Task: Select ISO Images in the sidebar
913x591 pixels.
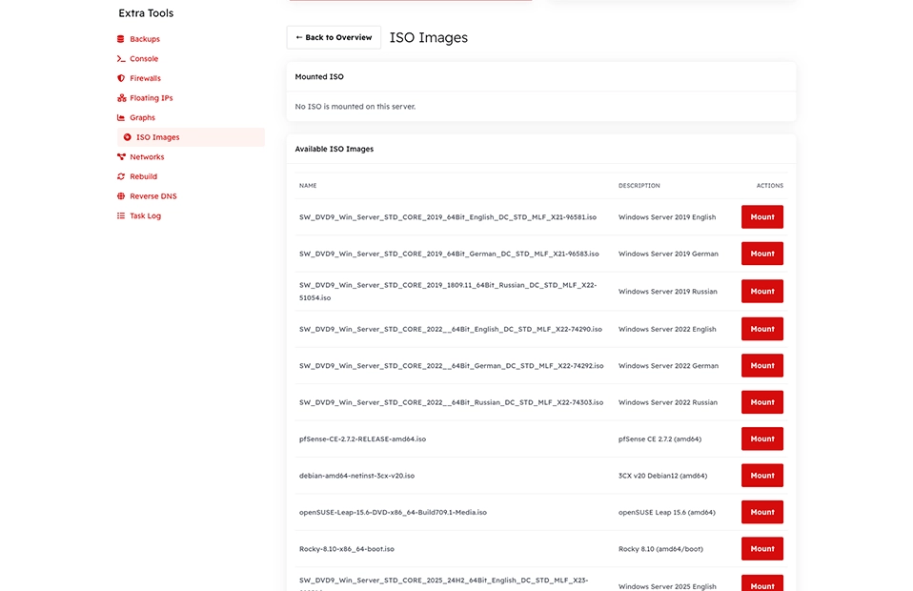Action: 191,137
